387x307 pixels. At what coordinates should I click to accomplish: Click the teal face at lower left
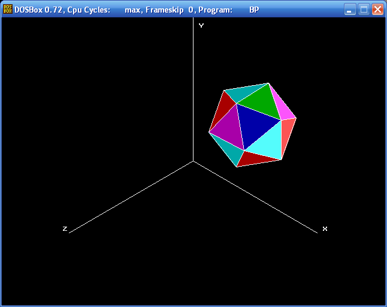tap(230, 151)
